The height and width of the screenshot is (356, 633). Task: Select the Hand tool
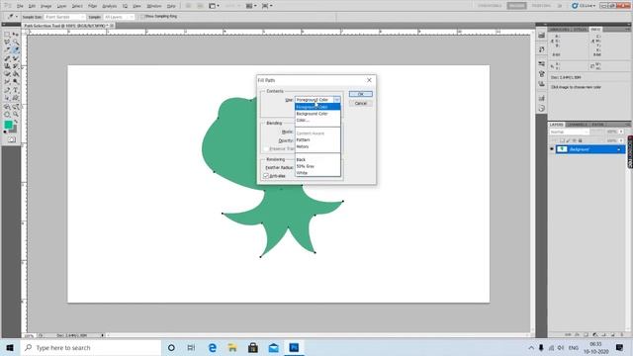pos(7,115)
